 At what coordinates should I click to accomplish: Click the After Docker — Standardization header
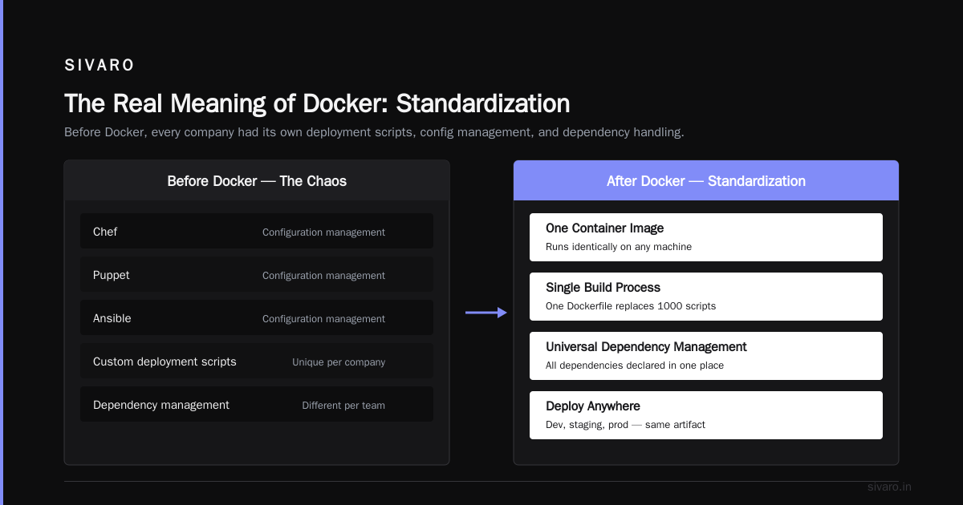706,180
